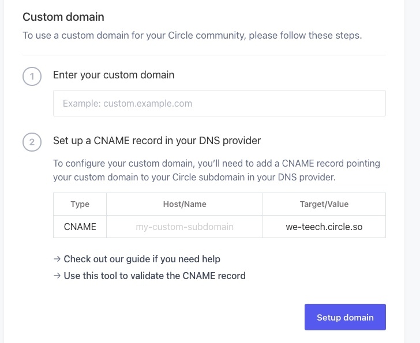Click the Setup domain button
The height and width of the screenshot is (343, 420).
pyautogui.click(x=345, y=317)
